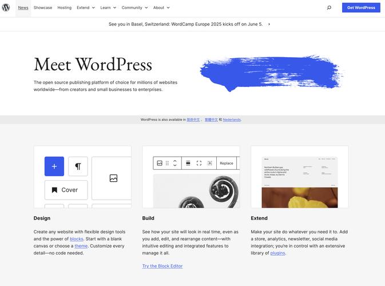This screenshot has height=286, width=385.
Task: Follow the plugins link in Extend text
Action: tap(277, 253)
